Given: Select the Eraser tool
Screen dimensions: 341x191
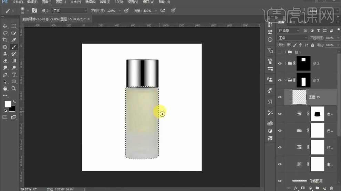Looking at the screenshot, I should [5, 61].
